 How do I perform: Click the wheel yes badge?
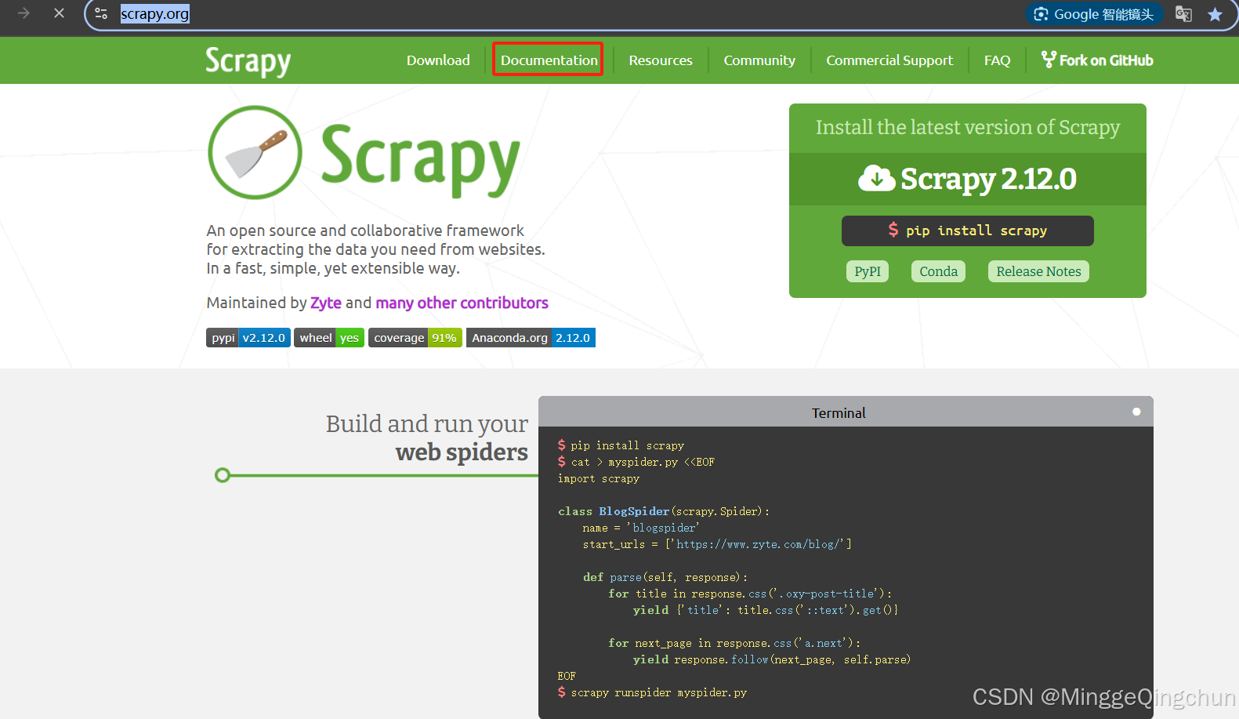(x=329, y=338)
